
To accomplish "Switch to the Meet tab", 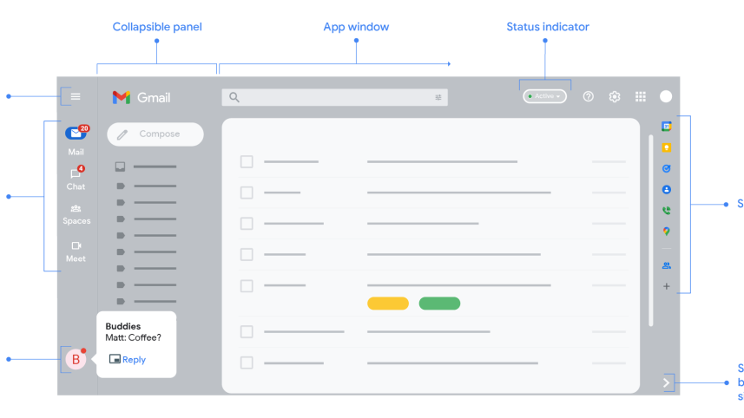I will point(76,251).
